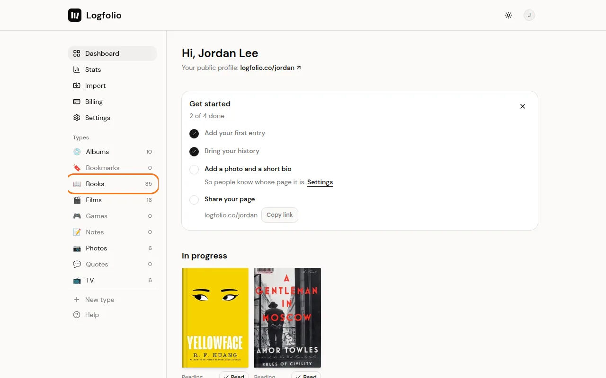
Task: Click the 'Help' sidebar label
Action: click(x=92, y=315)
